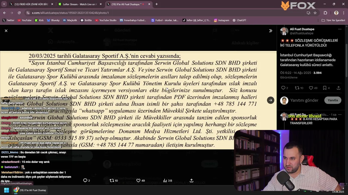Open the 'lefter (@_lefter_)' TikTok bookmark
348x195 pixels.
[x=196, y=20]
